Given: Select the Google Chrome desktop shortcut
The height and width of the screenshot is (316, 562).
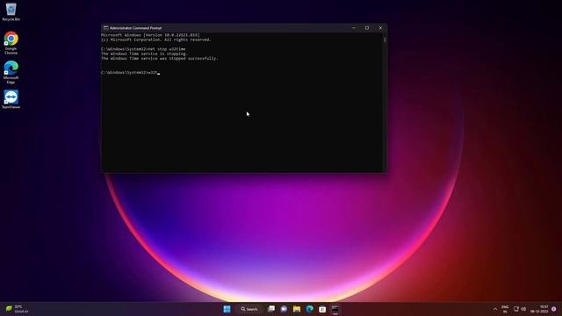Looking at the screenshot, I should coord(11,43).
